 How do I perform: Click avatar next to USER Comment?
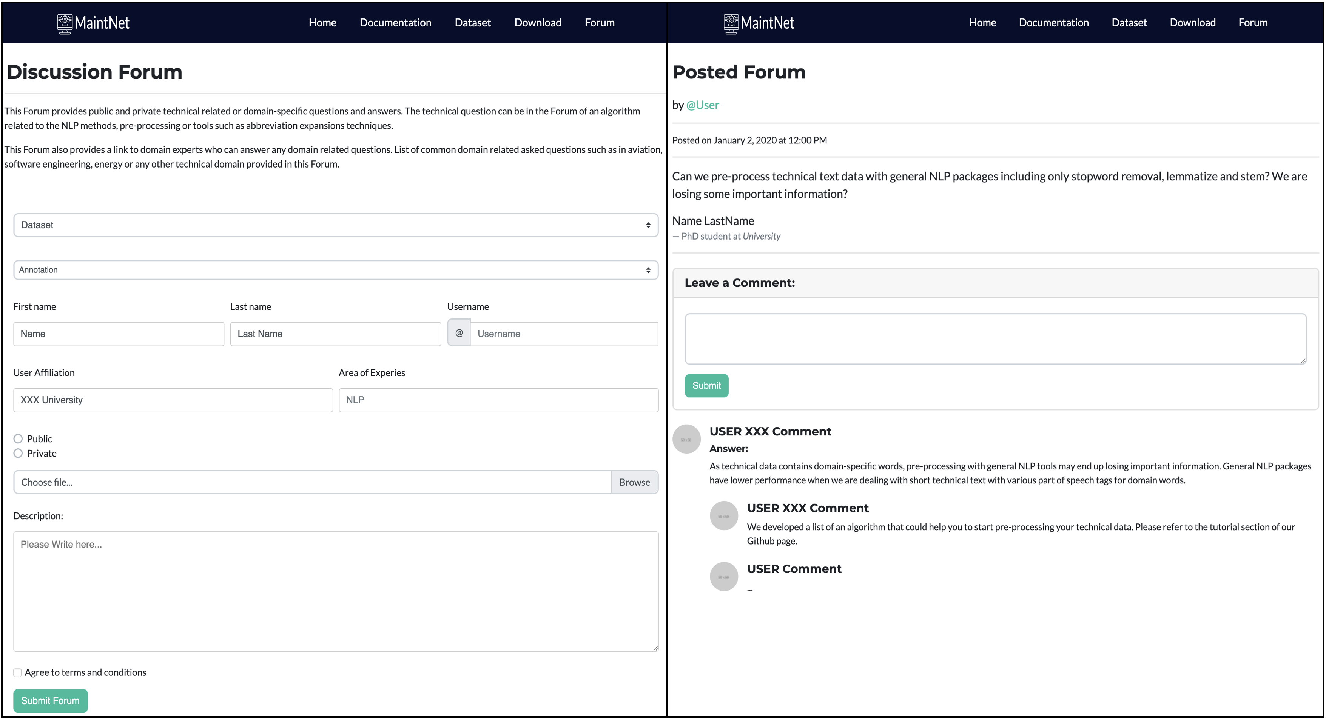(x=723, y=576)
